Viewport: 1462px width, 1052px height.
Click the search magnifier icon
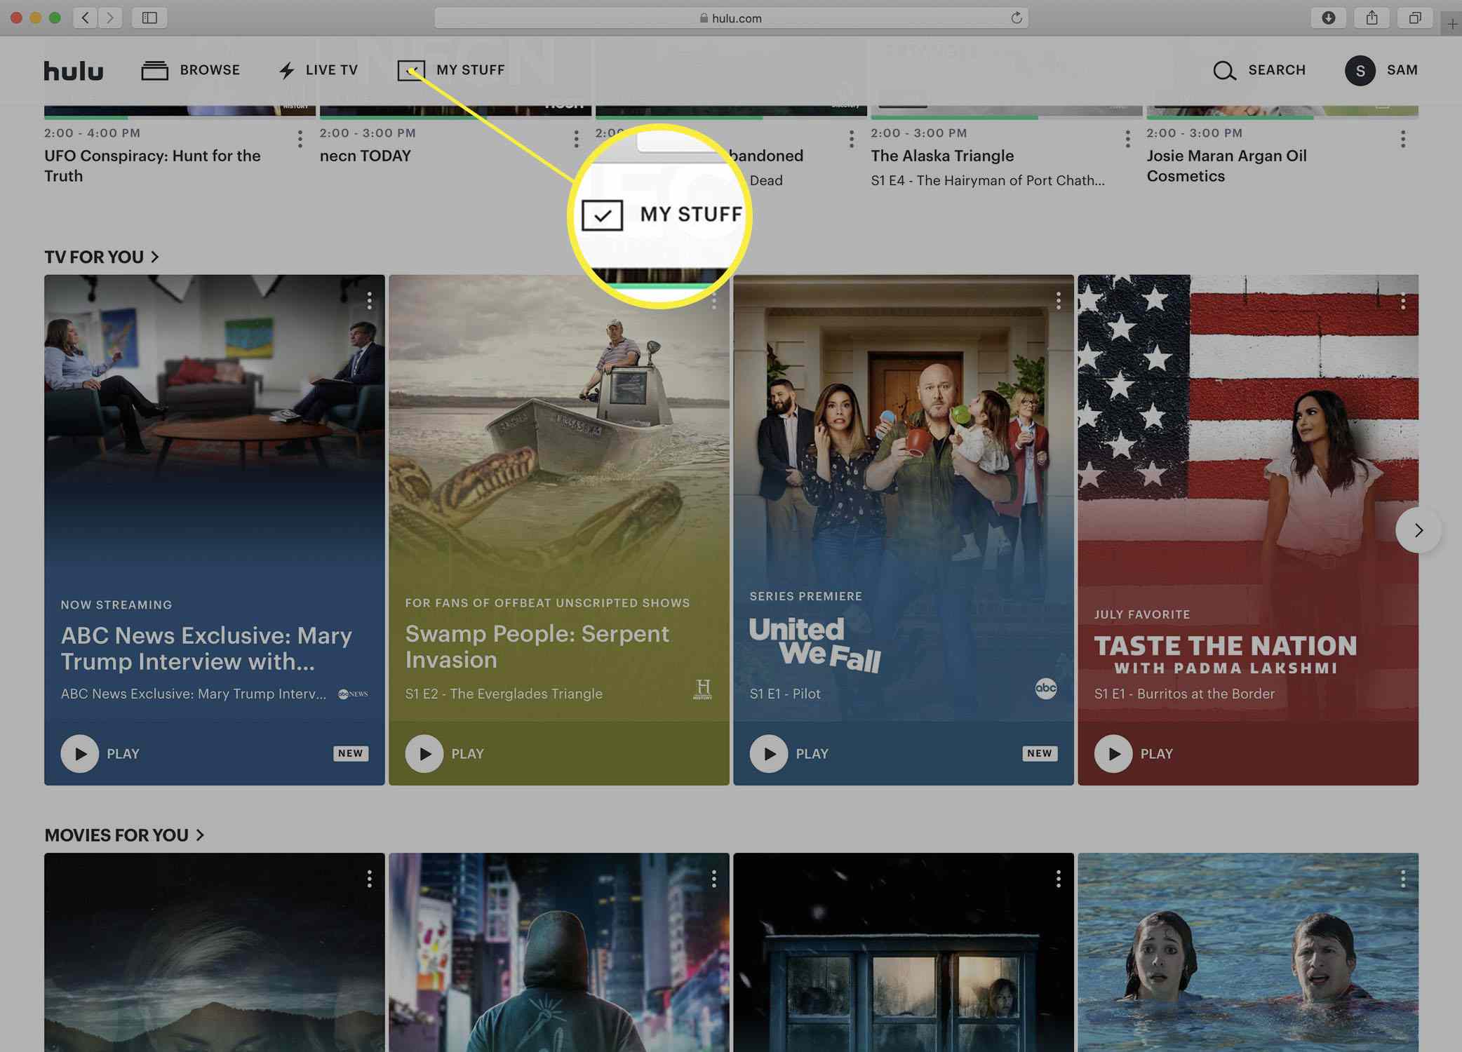pos(1224,70)
